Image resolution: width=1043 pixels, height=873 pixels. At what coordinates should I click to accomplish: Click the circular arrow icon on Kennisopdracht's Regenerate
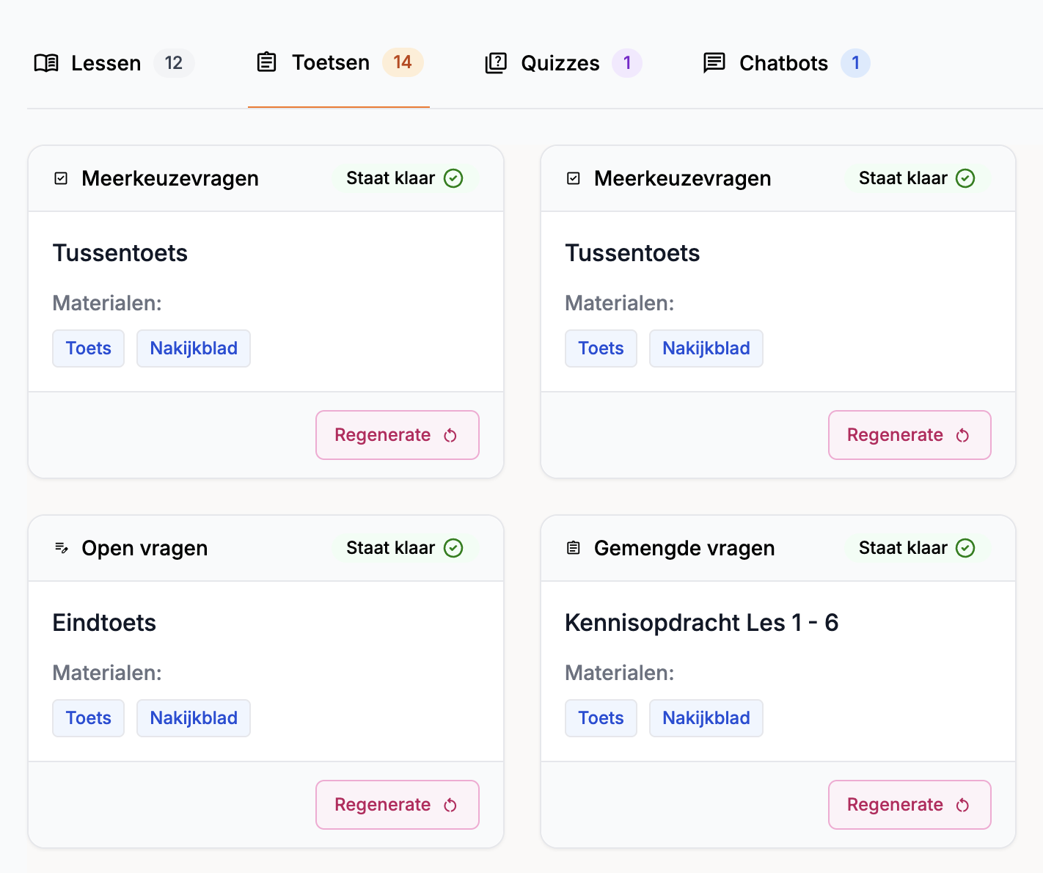962,806
